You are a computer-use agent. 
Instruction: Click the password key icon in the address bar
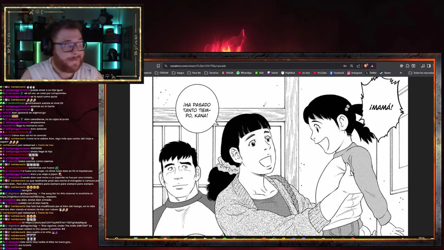click(345, 66)
